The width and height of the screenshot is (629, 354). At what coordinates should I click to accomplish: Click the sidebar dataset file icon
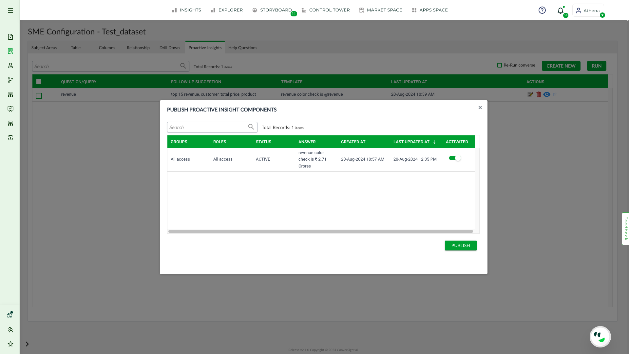[10, 37]
